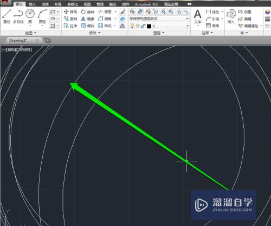Switch to the 管理 ribbon tab

coord(100,4)
